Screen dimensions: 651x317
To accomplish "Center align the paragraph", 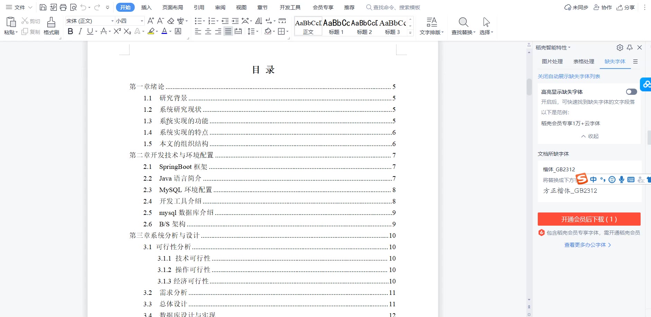I will pyautogui.click(x=208, y=31).
